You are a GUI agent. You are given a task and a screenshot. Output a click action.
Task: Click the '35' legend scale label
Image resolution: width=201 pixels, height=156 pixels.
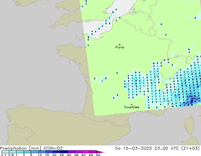click(x=76, y=155)
